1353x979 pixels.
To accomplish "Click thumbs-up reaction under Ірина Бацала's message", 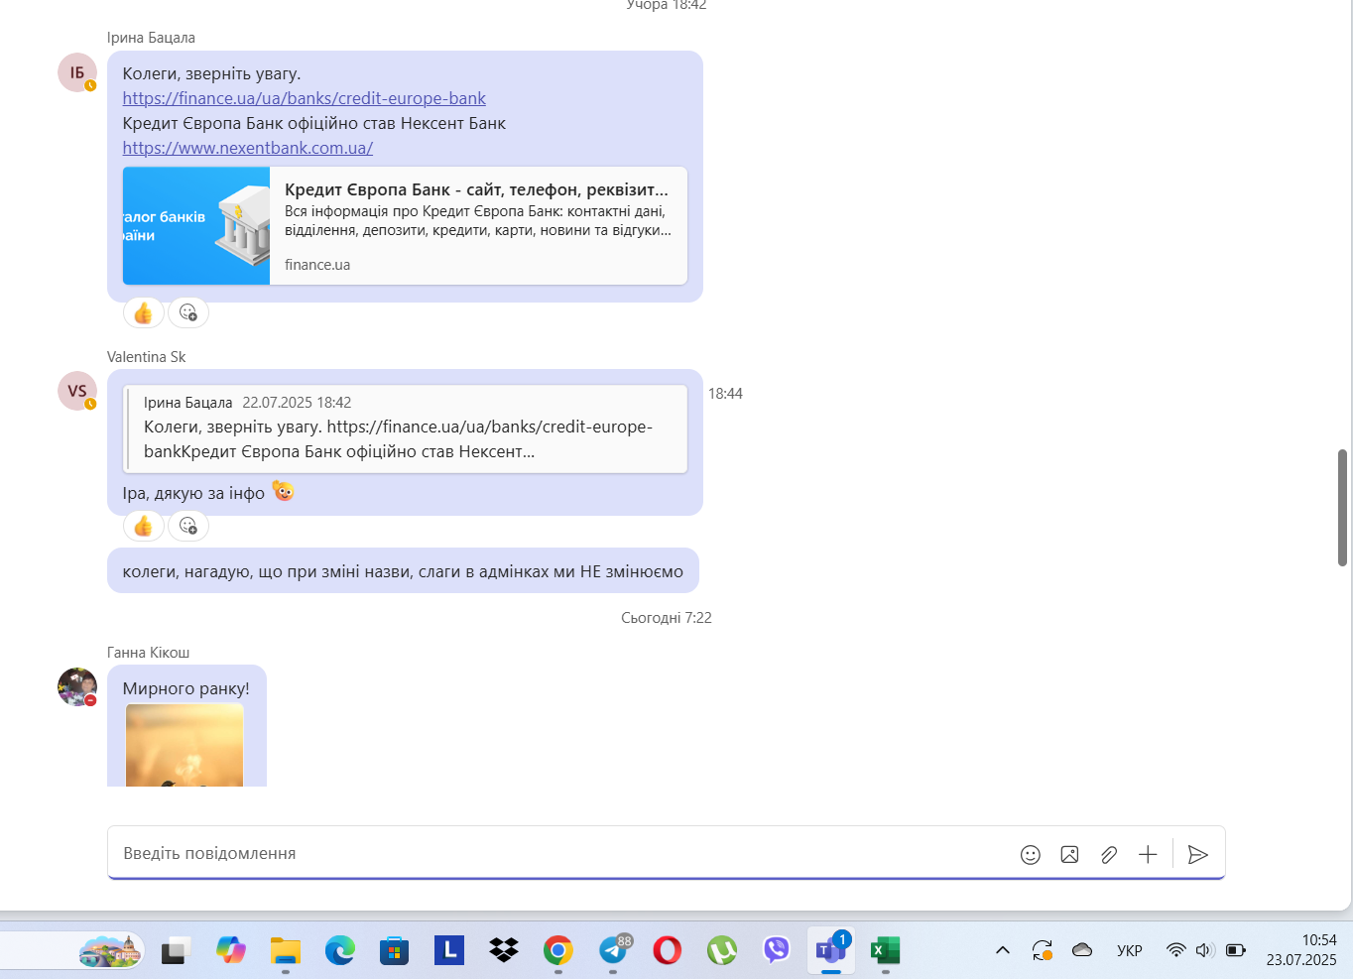I will 144,313.
